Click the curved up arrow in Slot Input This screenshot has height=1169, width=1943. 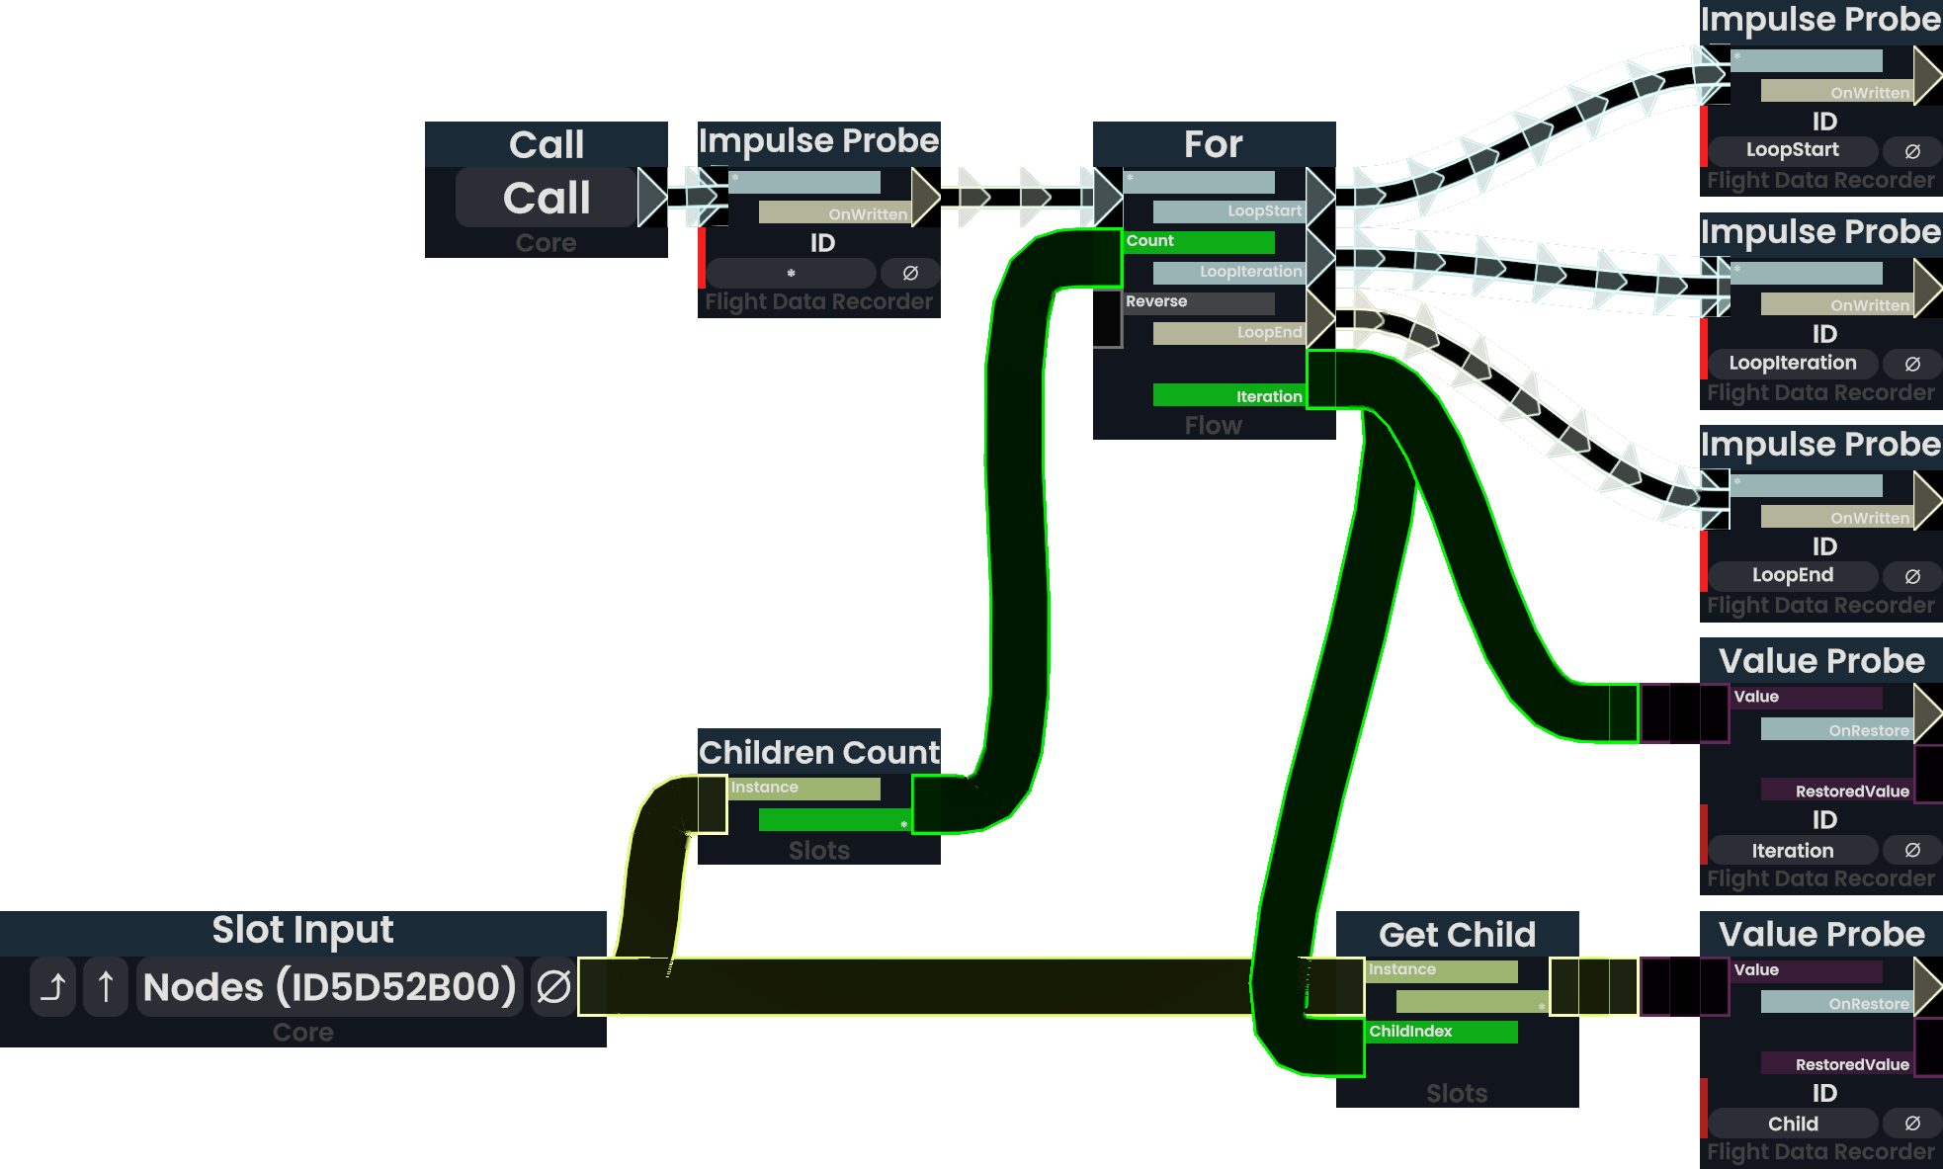pyautogui.click(x=53, y=986)
